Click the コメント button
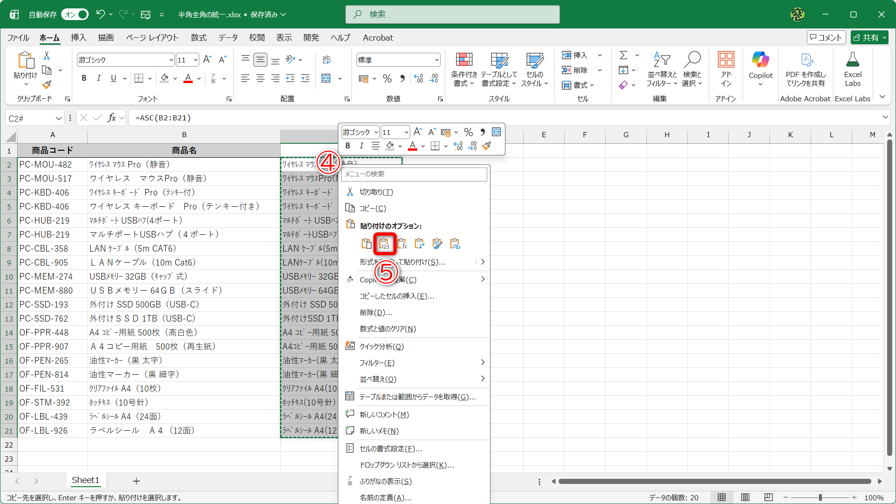The height and width of the screenshot is (504, 896). point(826,38)
